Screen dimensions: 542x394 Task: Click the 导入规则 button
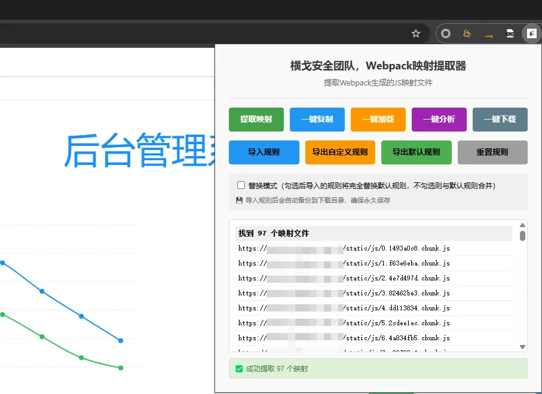[264, 152]
